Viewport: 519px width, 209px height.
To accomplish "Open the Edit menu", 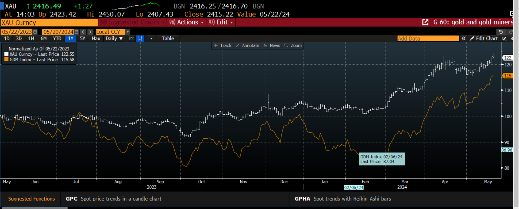I will click(221, 22).
